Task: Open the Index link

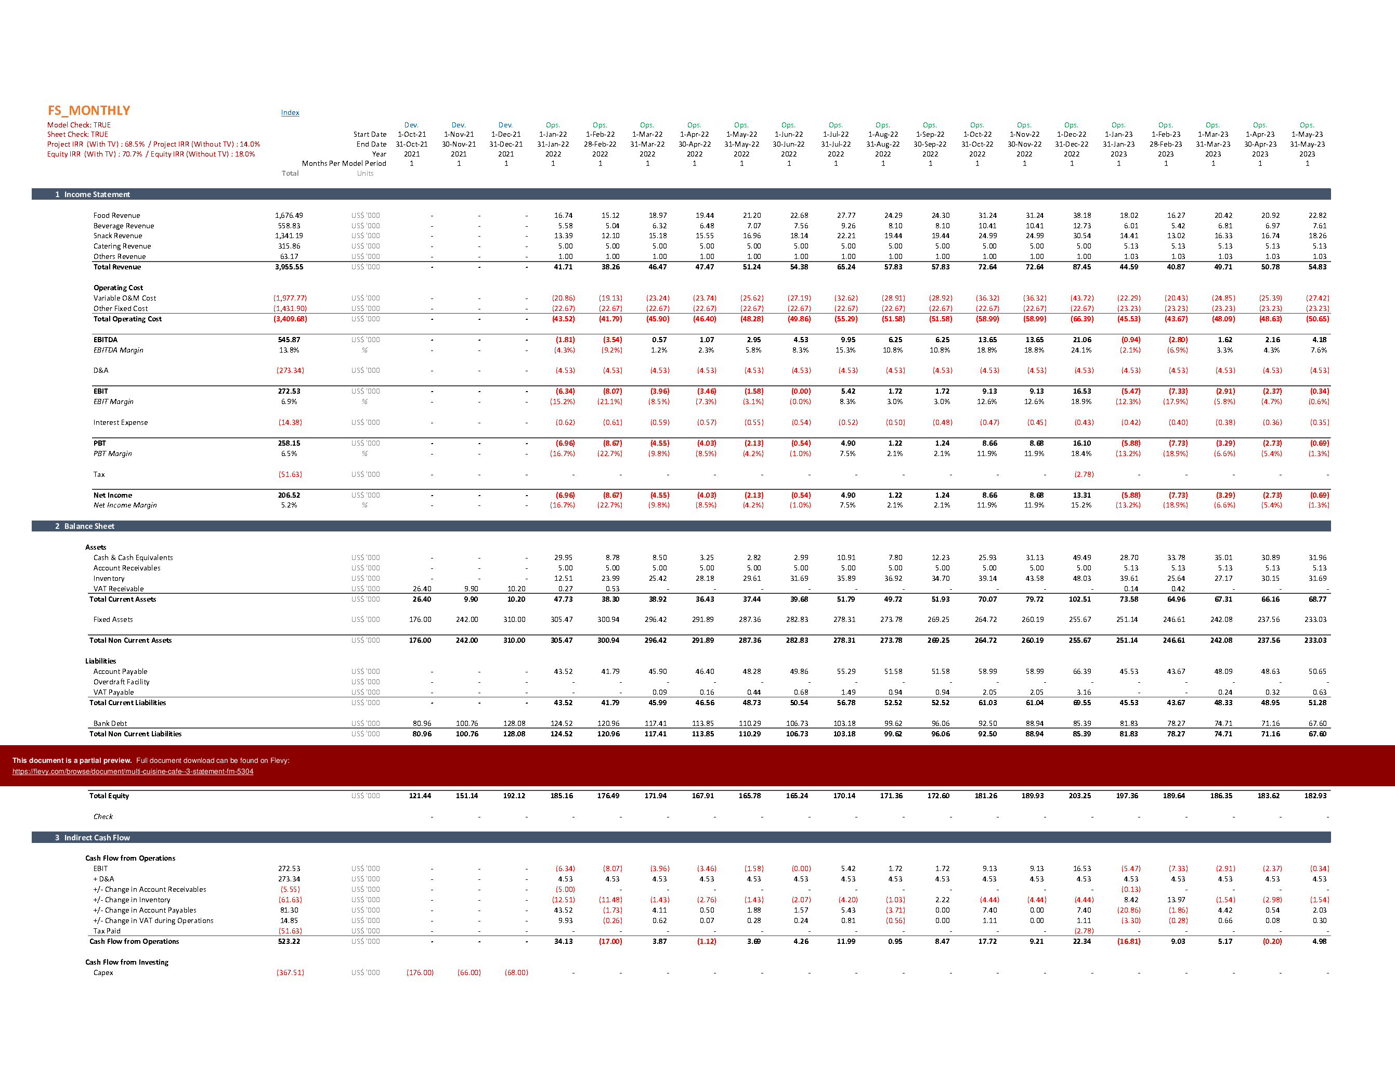Action: 290,112
